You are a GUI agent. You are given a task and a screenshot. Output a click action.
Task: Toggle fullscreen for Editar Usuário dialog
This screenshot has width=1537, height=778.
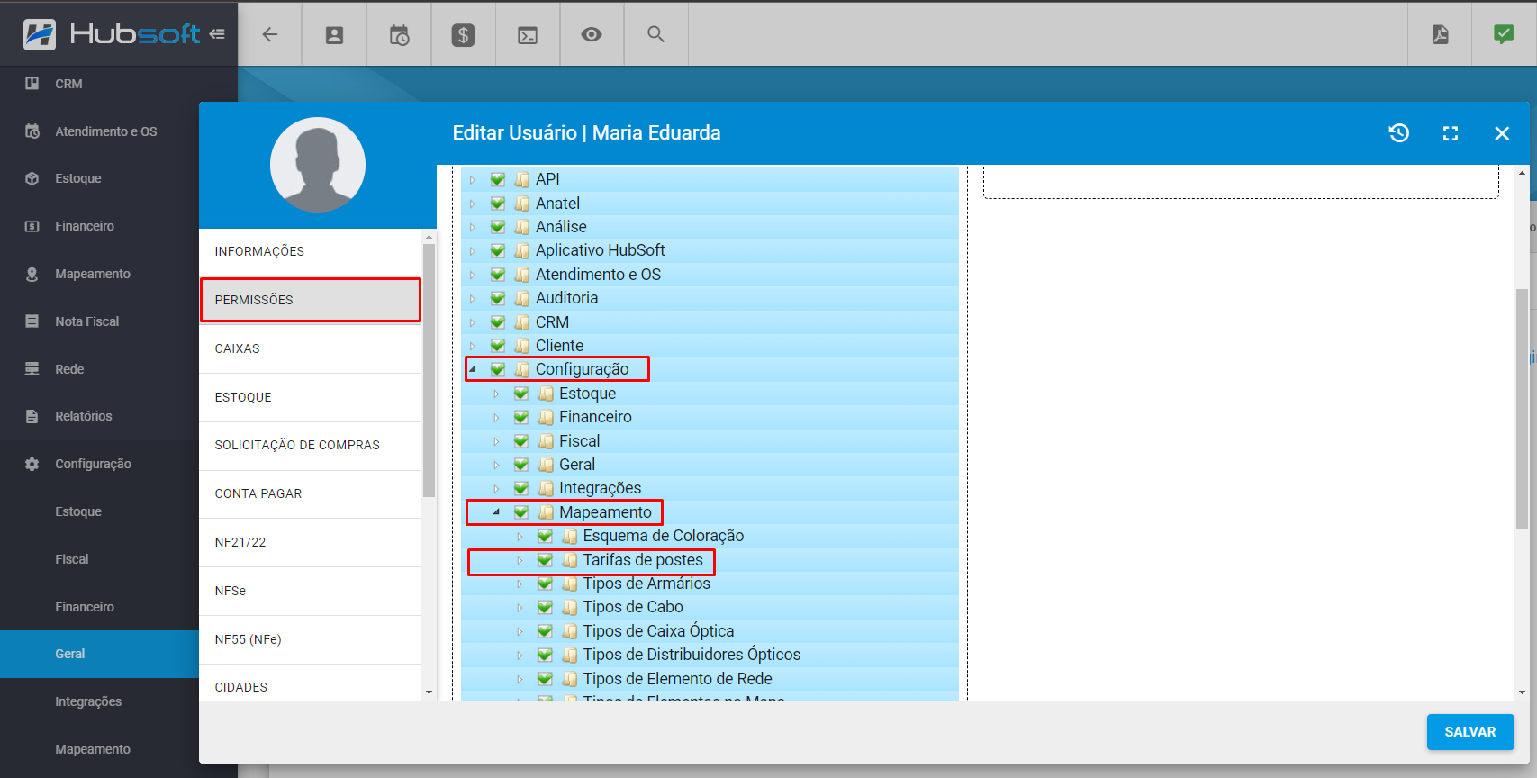pos(1451,133)
